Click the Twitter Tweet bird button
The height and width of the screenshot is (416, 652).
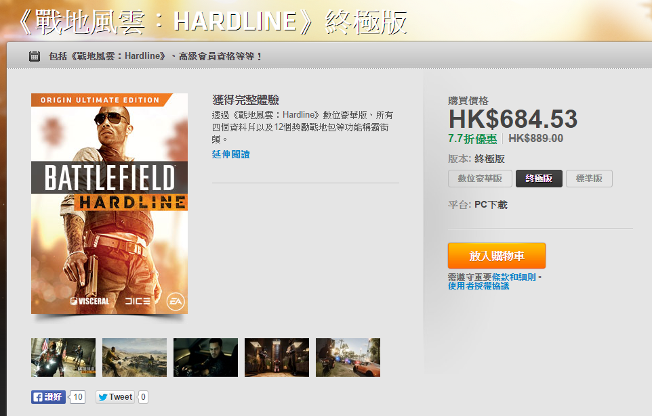[x=115, y=397]
